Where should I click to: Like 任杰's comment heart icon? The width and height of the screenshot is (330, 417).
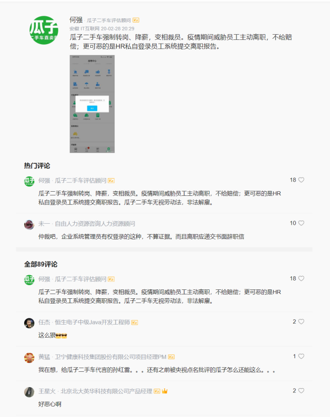[x=301, y=321]
